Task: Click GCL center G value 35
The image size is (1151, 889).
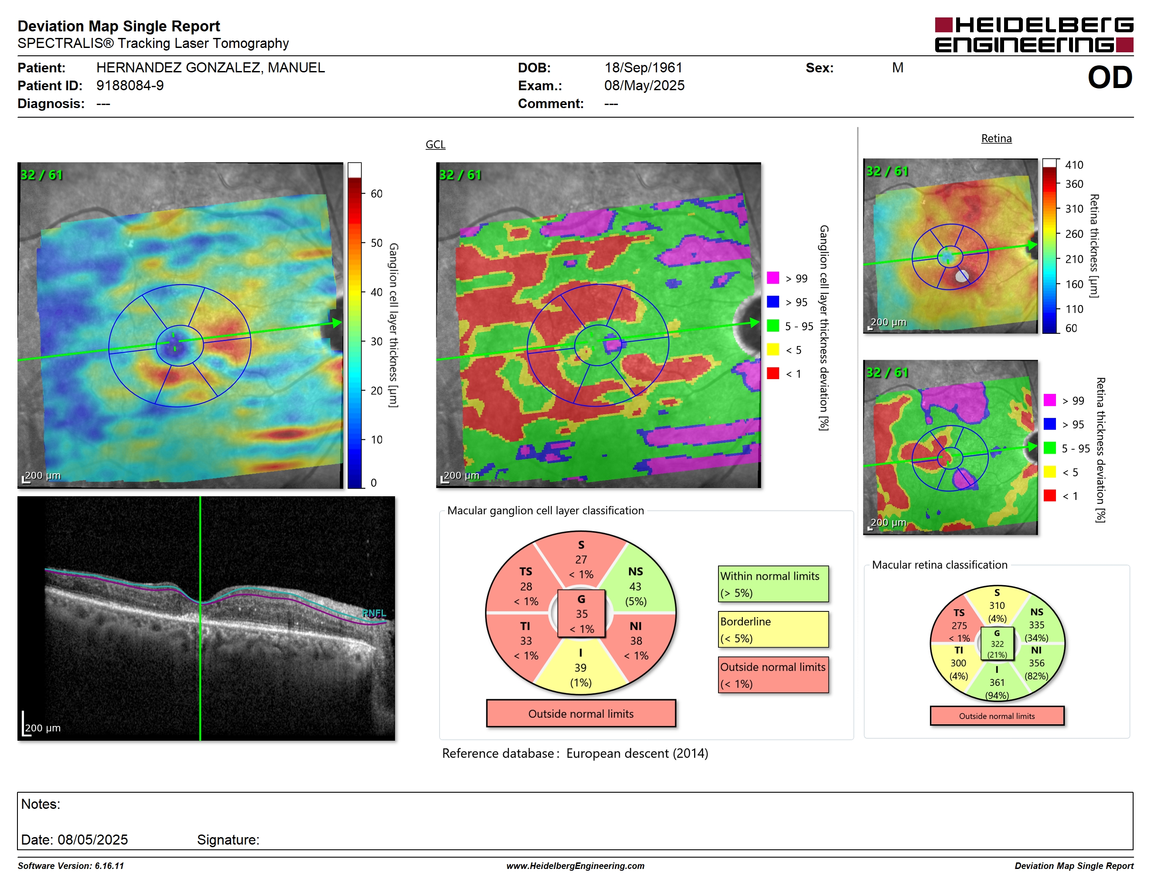Action: tap(581, 614)
